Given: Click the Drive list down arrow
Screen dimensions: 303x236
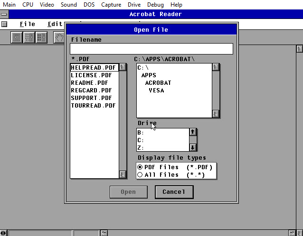Looking at the screenshot, I should coord(193,147).
